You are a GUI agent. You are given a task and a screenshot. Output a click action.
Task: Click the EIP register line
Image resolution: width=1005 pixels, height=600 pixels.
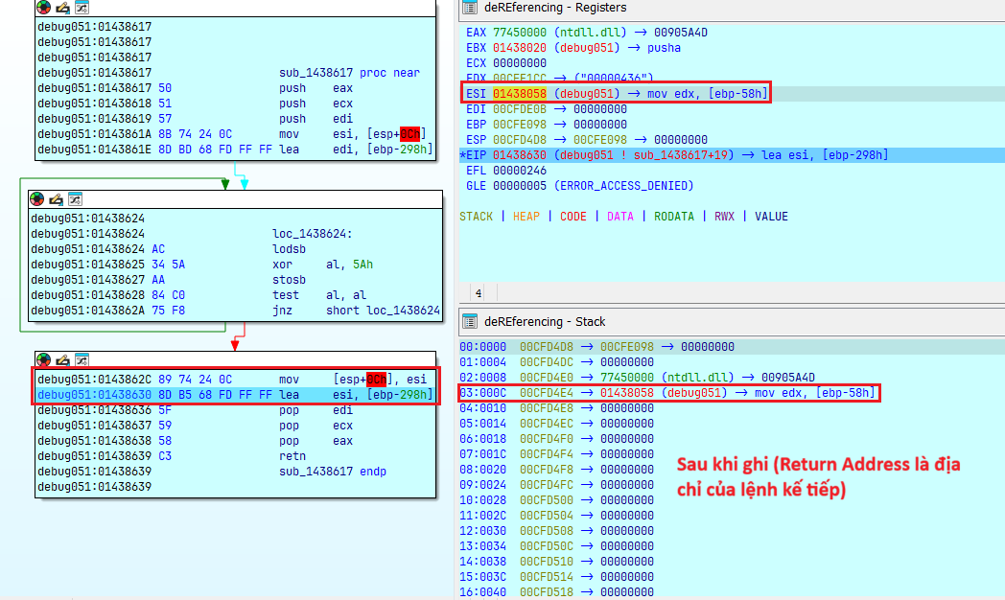[x=671, y=154]
